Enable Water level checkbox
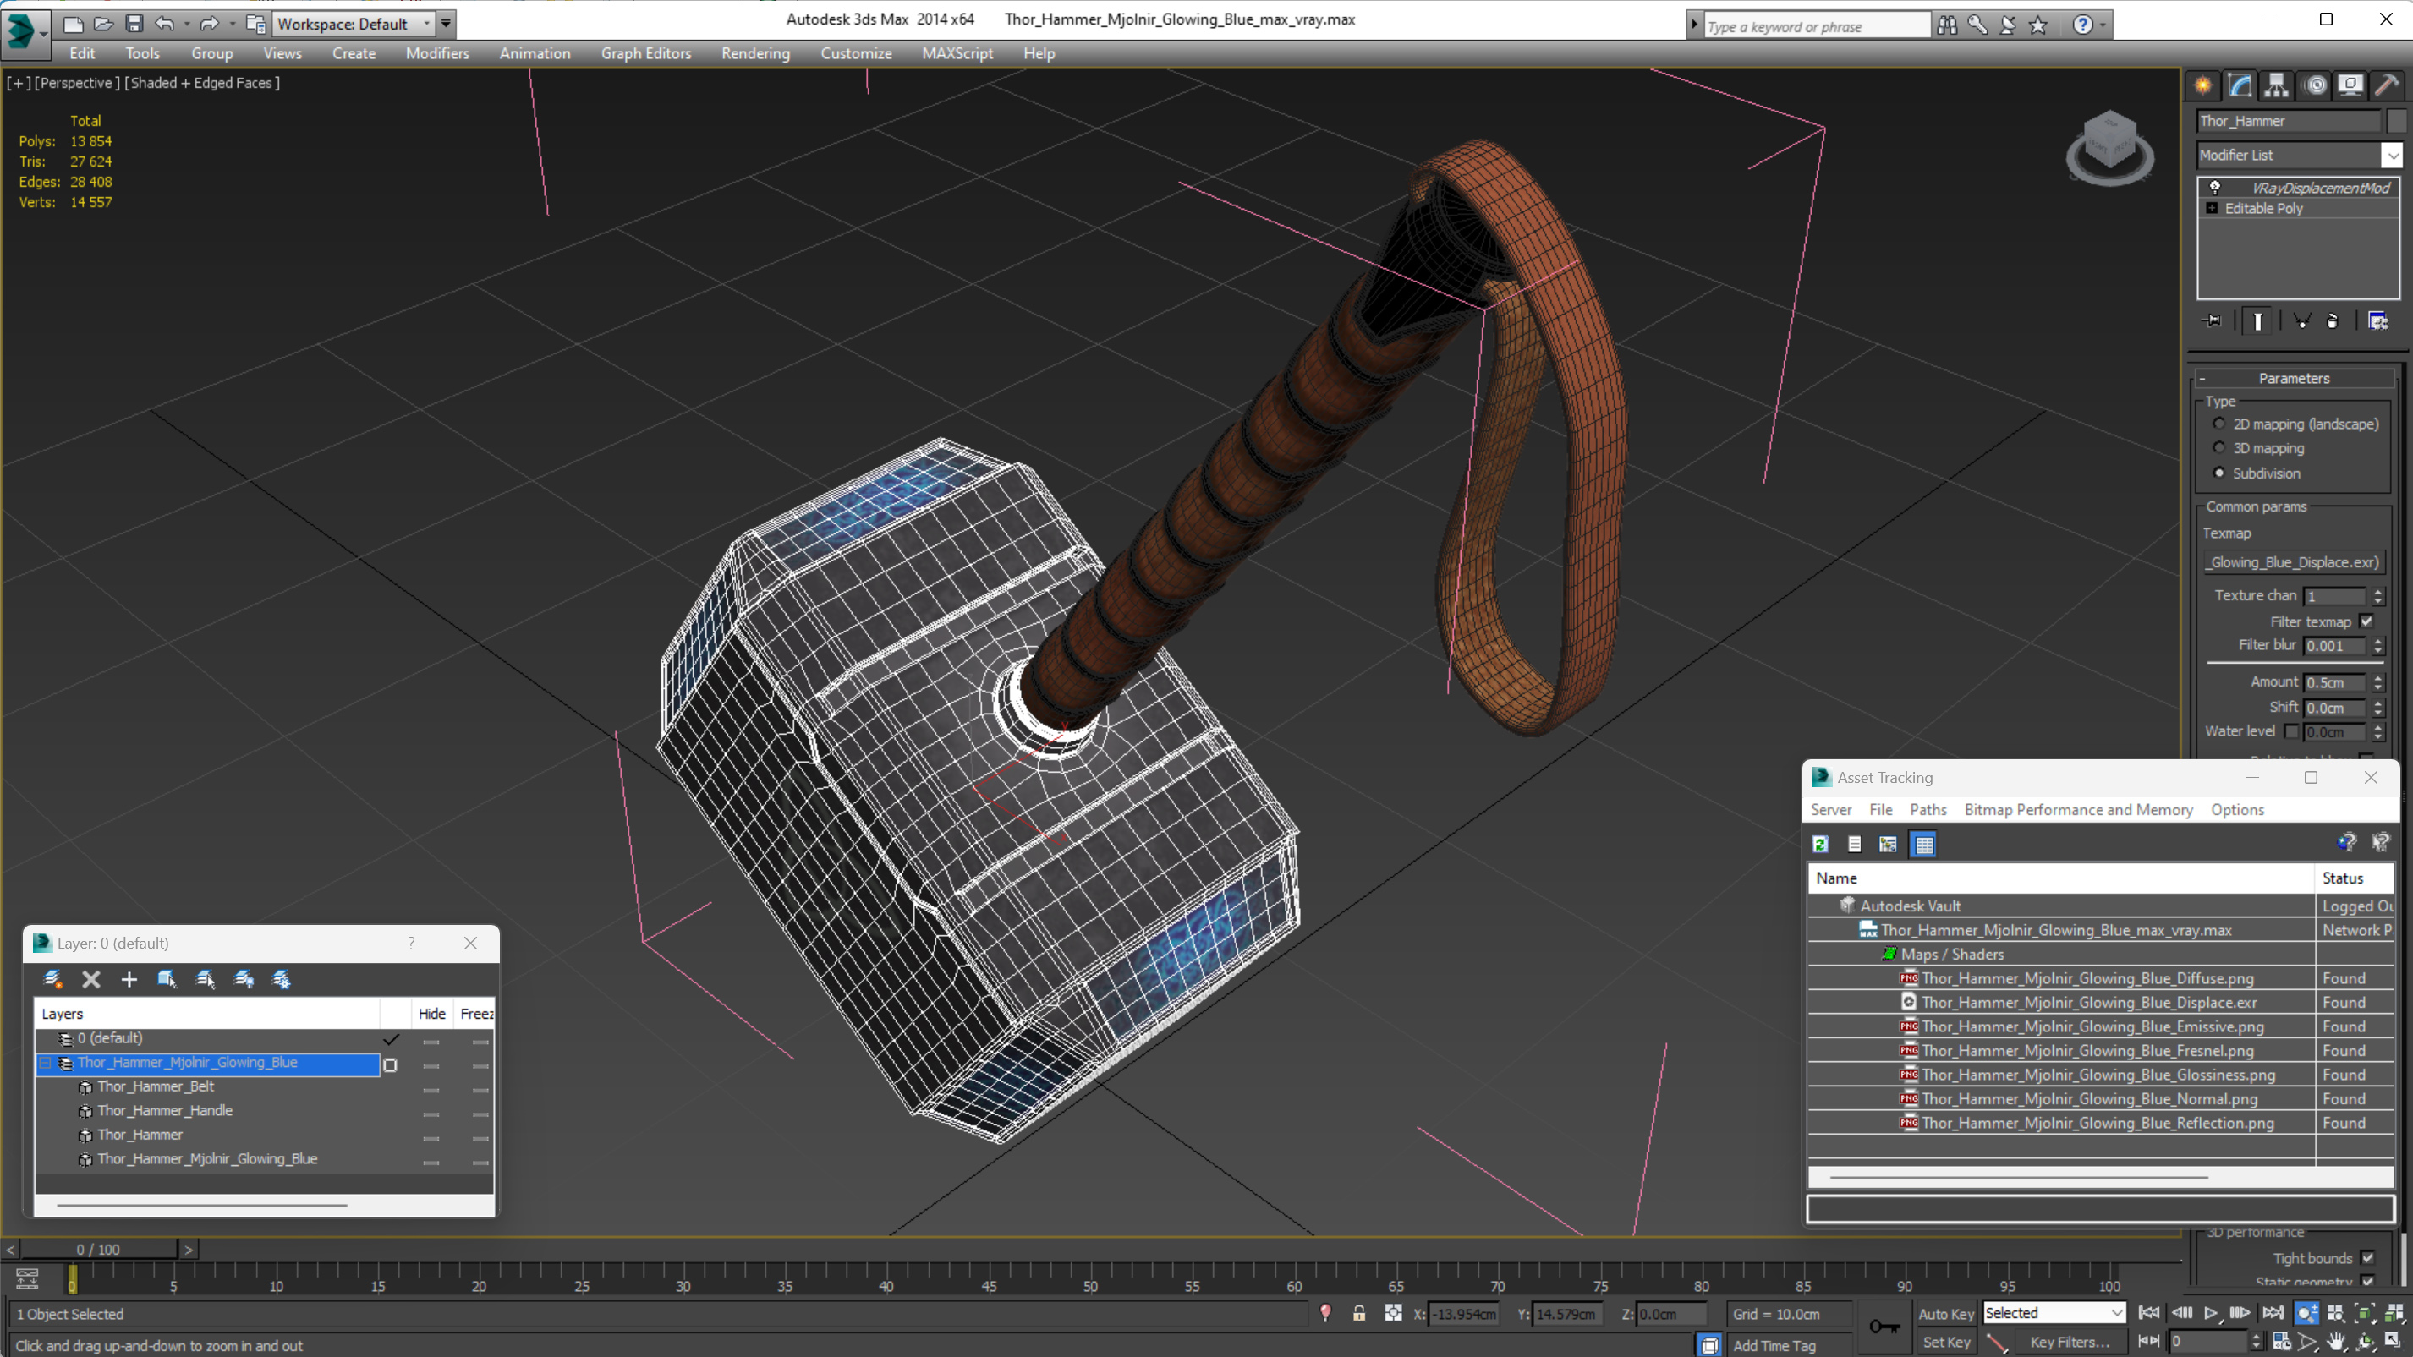The width and height of the screenshot is (2413, 1357). [2291, 731]
